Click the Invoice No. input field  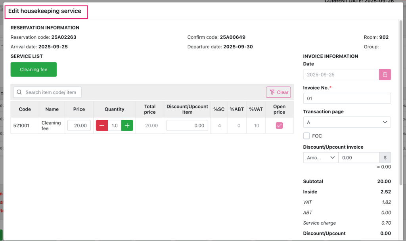click(347, 98)
